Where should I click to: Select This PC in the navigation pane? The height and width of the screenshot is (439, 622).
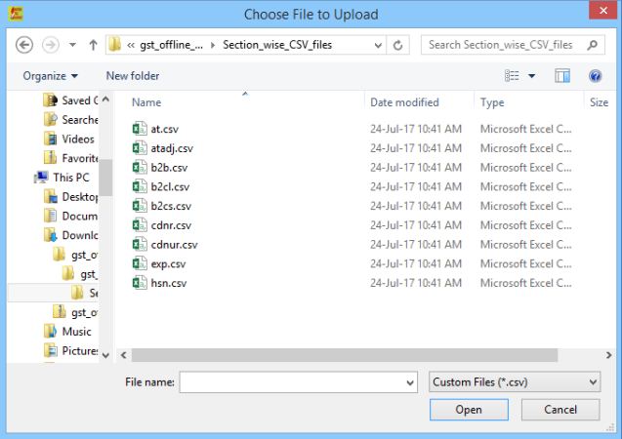coord(62,178)
